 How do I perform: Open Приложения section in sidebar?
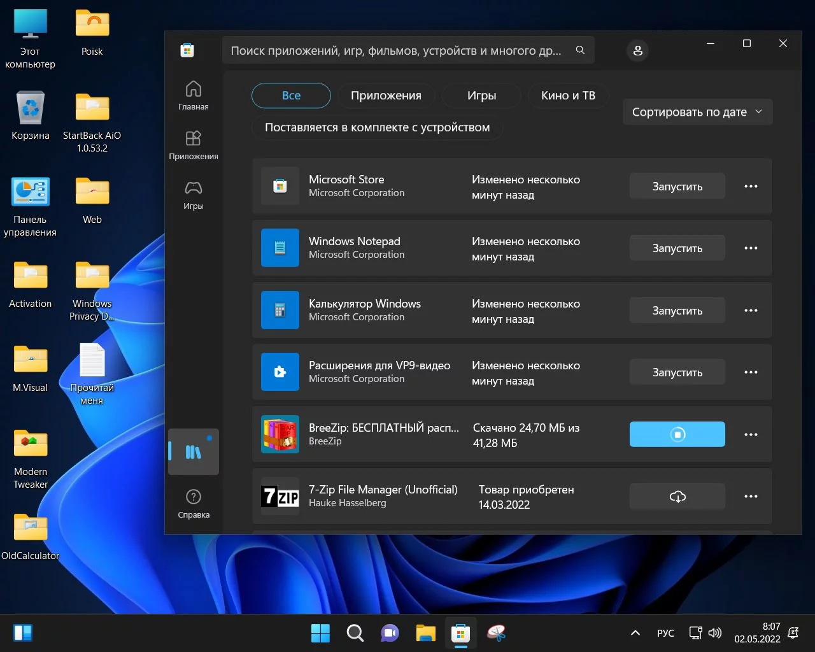tap(194, 145)
